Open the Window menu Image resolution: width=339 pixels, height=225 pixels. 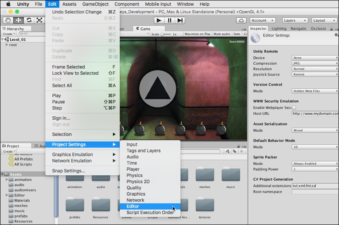click(x=185, y=4)
